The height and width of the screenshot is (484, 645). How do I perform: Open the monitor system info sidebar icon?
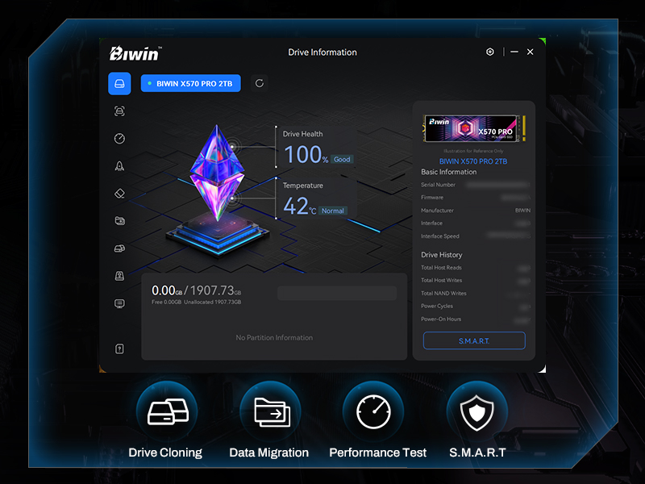[x=119, y=304]
